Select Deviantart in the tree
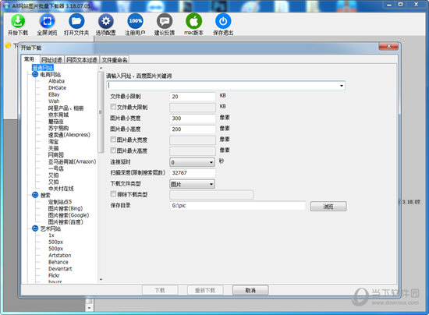The image size is (429, 315). click(x=60, y=269)
